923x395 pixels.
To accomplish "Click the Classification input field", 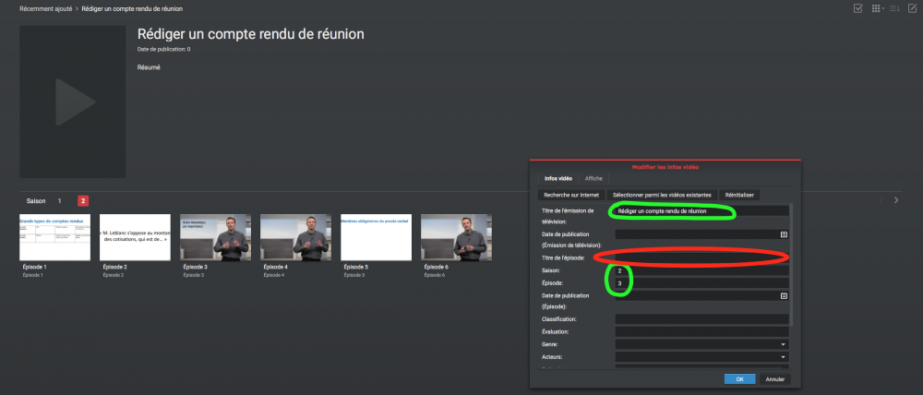I will click(x=701, y=319).
